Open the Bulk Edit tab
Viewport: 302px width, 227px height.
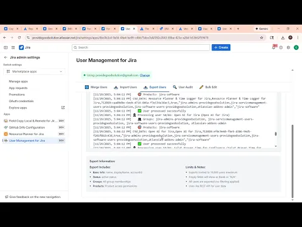tap(208, 87)
